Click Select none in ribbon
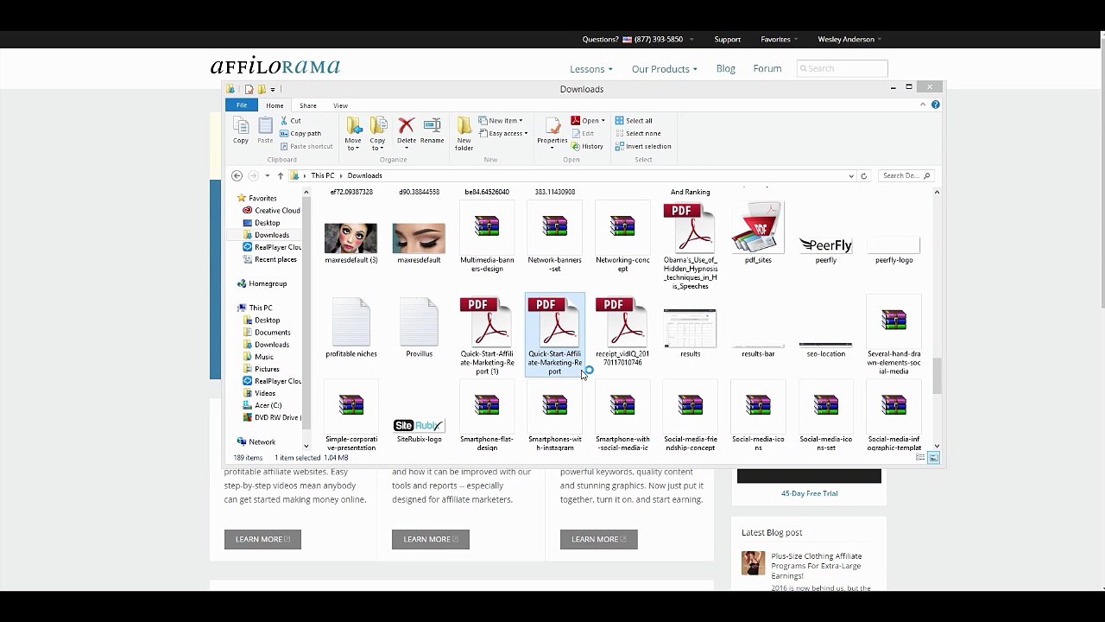 (x=638, y=133)
